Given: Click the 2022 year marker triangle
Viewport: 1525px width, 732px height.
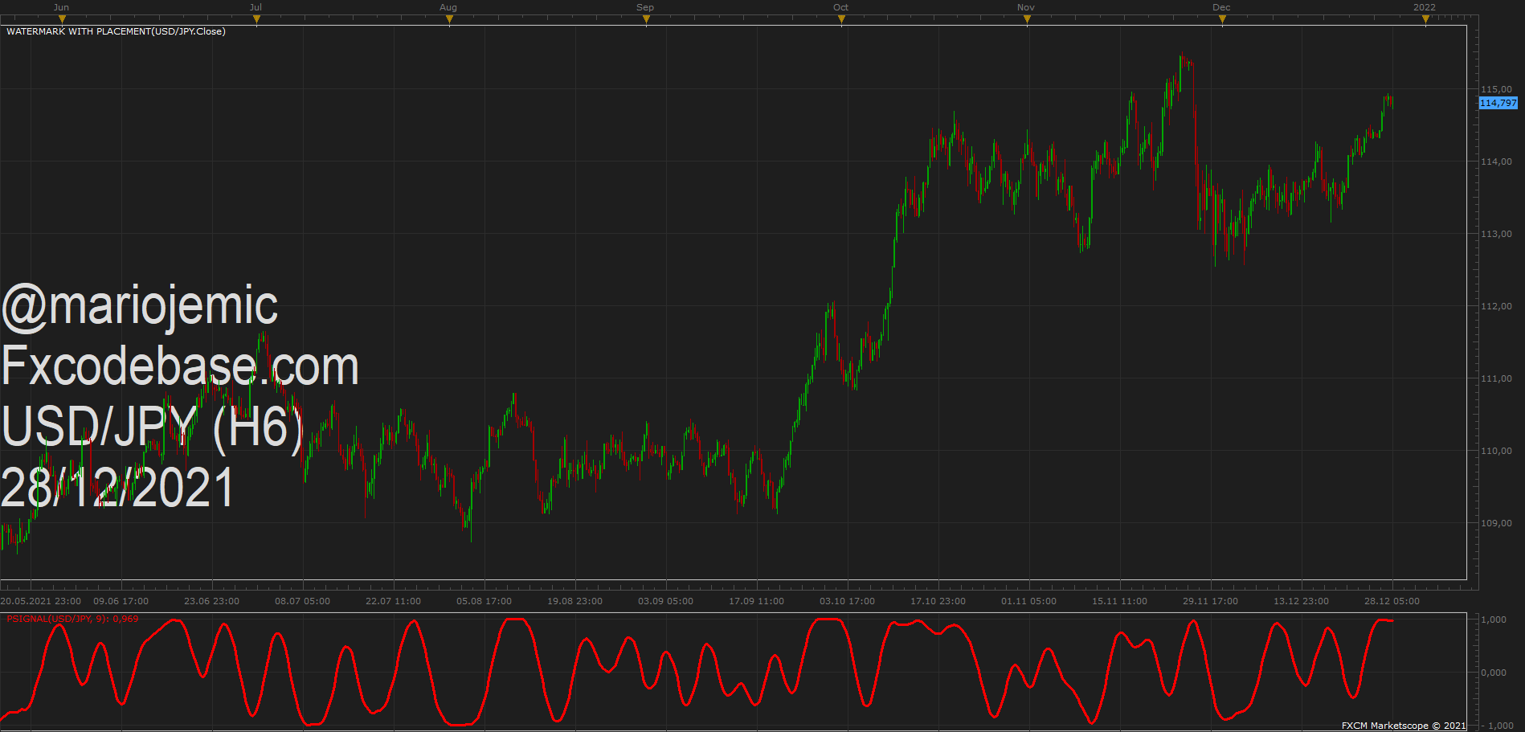Looking at the screenshot, I should point(1425,19).
